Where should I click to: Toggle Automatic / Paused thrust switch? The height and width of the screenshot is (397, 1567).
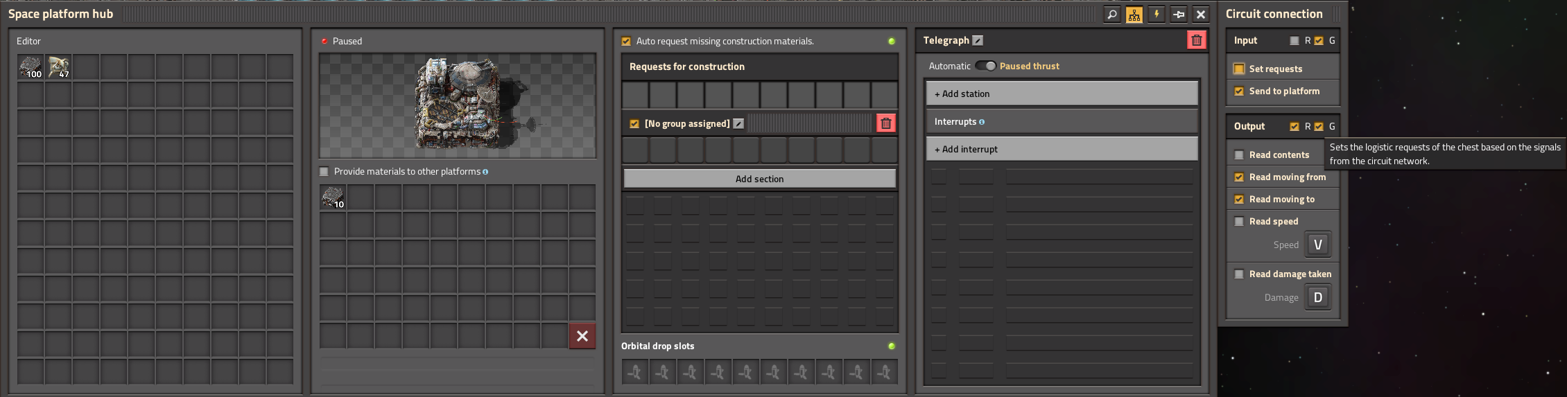click(x=985, y=66)
